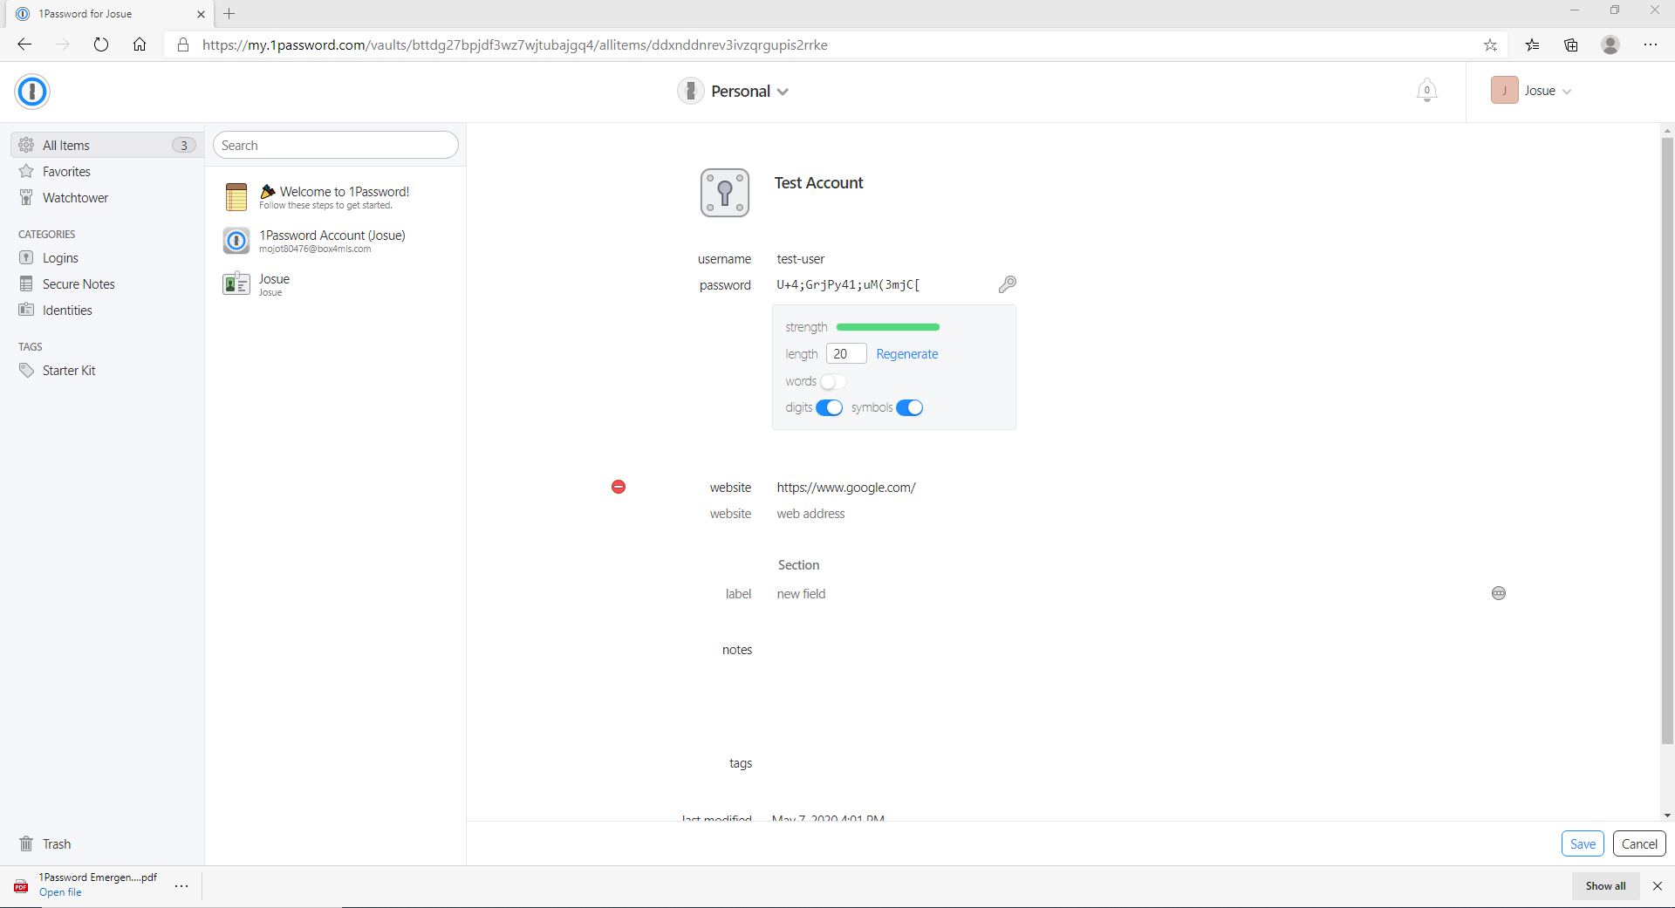Toggle the symbols switch

910,407
